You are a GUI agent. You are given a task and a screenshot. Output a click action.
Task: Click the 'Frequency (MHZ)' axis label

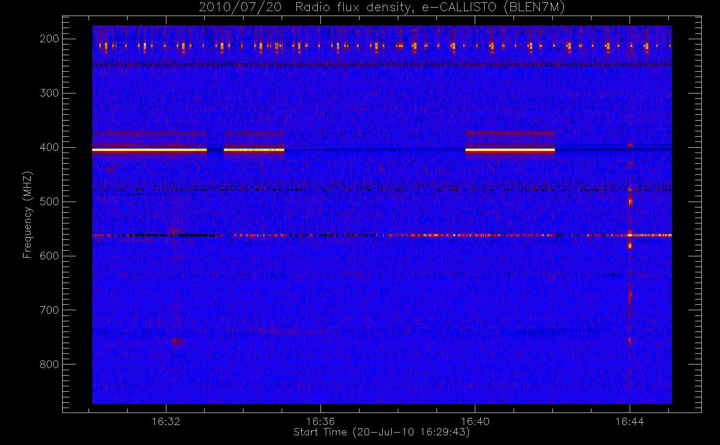click(x=28, y=214)
